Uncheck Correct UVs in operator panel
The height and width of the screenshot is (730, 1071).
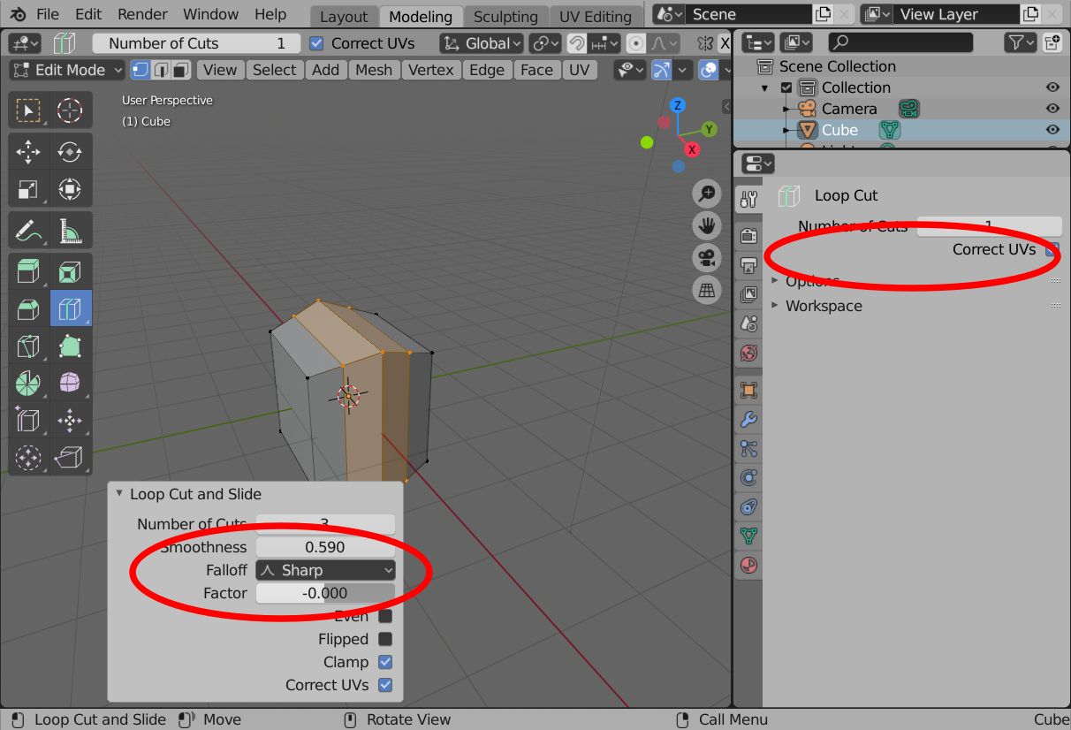[385, 685]
